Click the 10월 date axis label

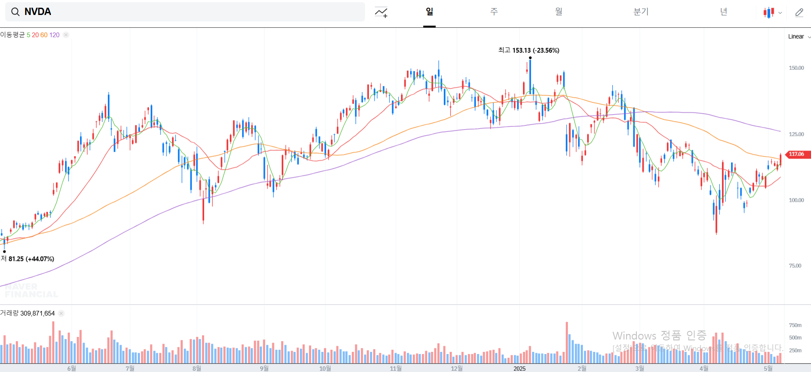pyautogui.click(x=325, y=369)
